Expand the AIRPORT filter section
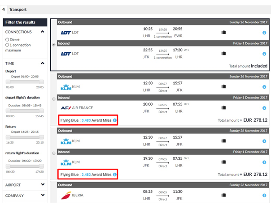The width and height of the screenshot is (271, 204). point(42,184)
